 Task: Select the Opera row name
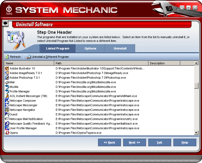14,133
